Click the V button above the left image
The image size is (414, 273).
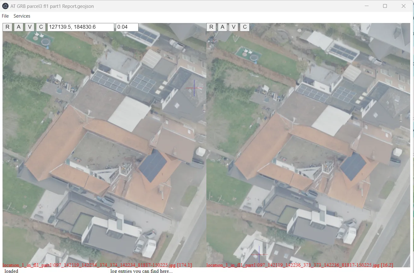[30, 27]
